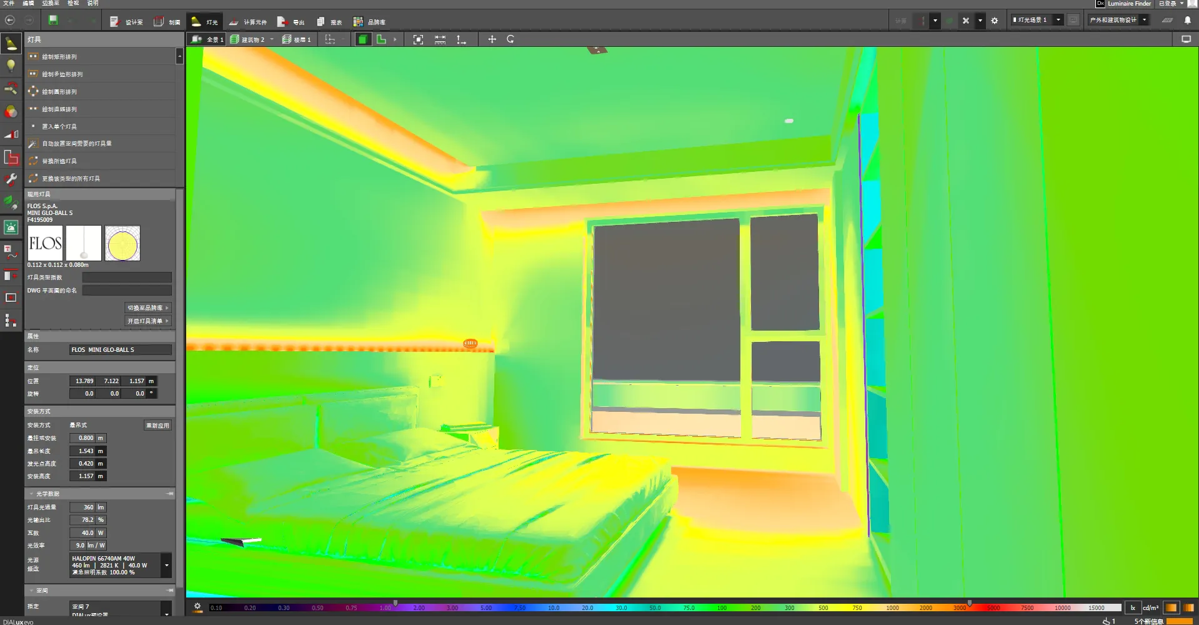Click 全景 1 view button
This screenshot has height=625, width=1199.
(x=207, y=39)
